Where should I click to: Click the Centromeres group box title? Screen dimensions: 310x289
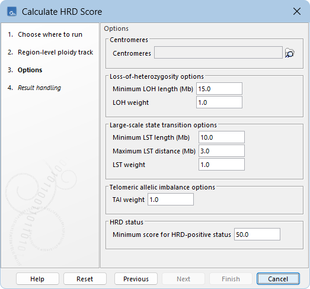coord(129,40)
